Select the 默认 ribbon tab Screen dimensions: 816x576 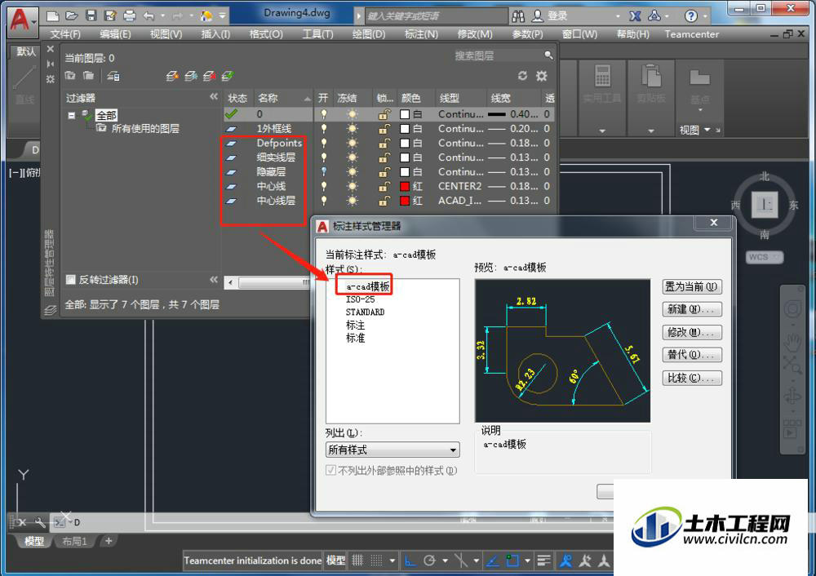click(25, 51)
